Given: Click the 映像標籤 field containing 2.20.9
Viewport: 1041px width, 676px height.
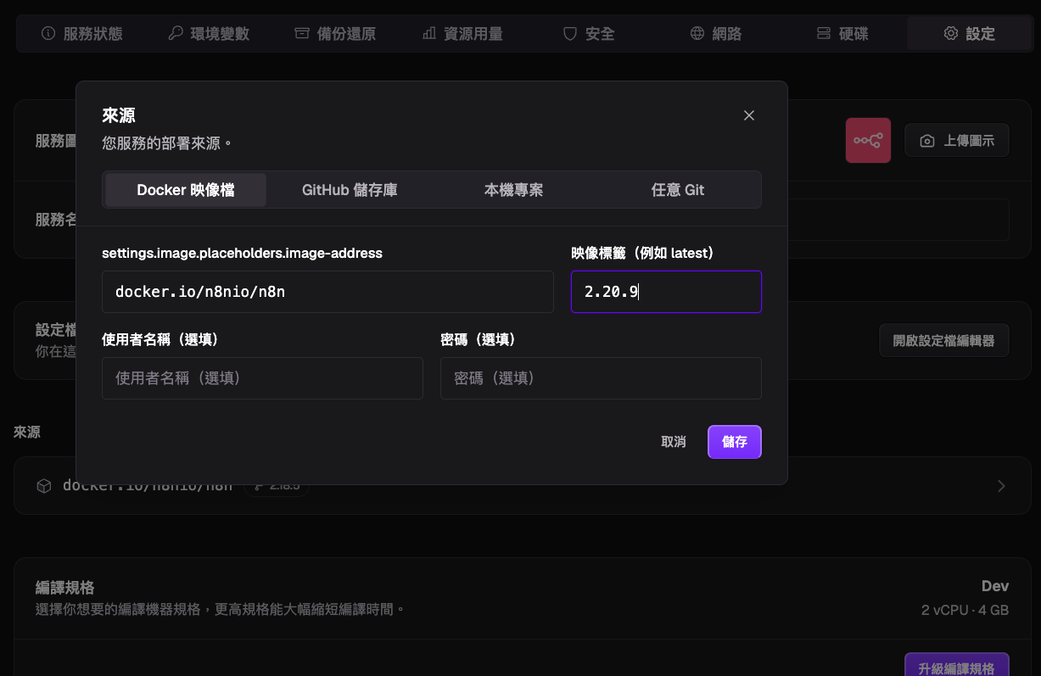Looking at the screenshot, I should pos(666,292).
